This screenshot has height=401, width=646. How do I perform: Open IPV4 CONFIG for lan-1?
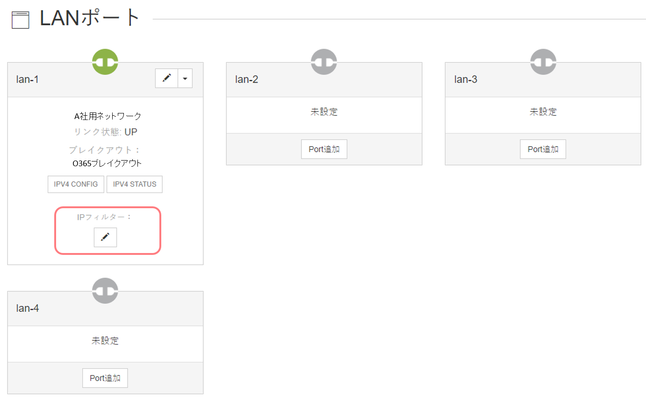click(76, 184)
